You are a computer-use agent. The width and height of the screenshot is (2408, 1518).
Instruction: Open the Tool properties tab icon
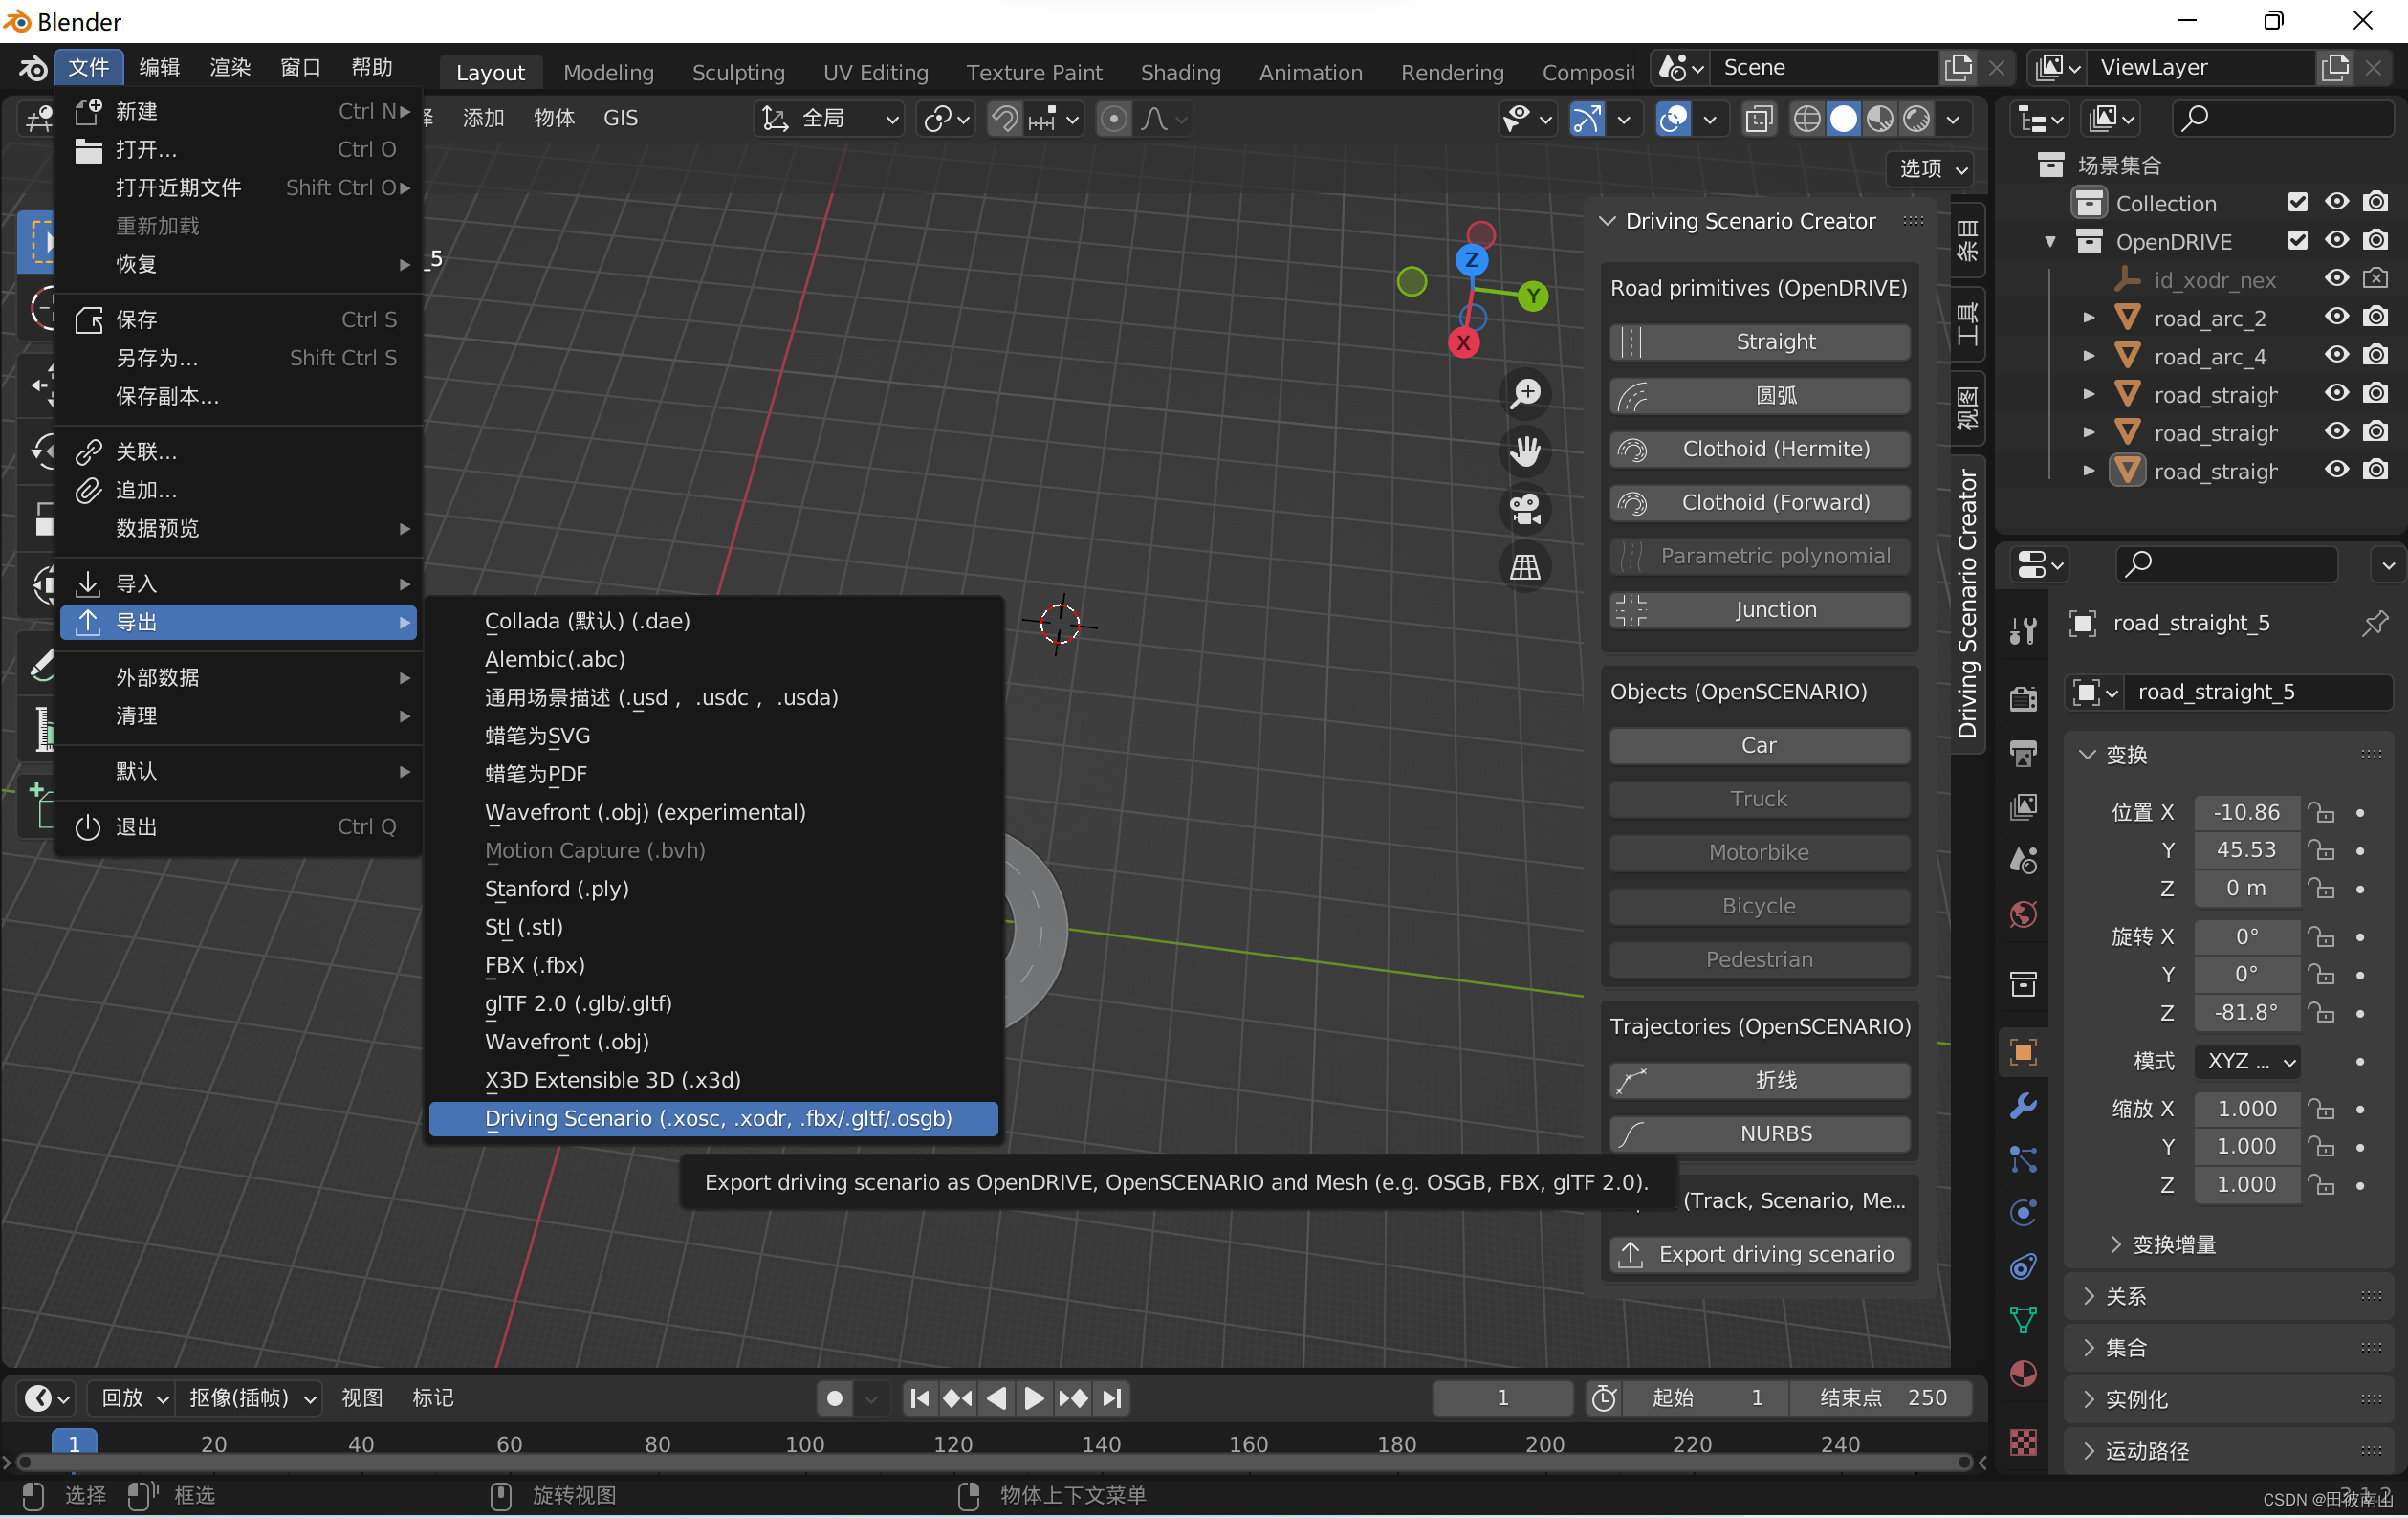tap(2023, 631)
